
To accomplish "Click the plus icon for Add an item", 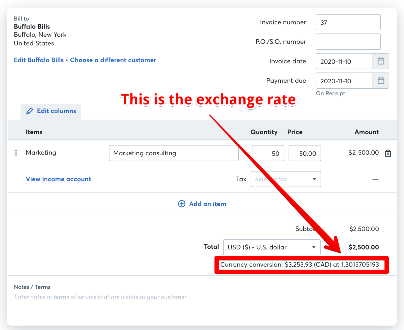I will pos(182,204).
